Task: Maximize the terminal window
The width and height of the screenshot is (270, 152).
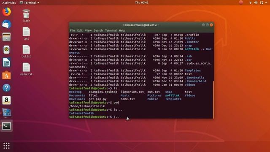Action: point(207,25)
